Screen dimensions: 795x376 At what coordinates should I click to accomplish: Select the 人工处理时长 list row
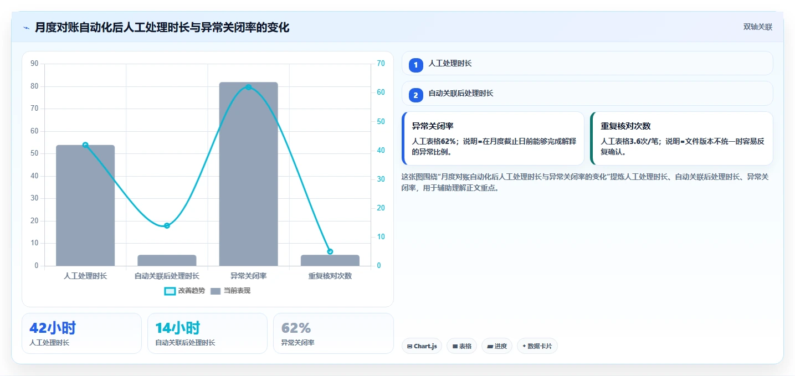[587, 63]
